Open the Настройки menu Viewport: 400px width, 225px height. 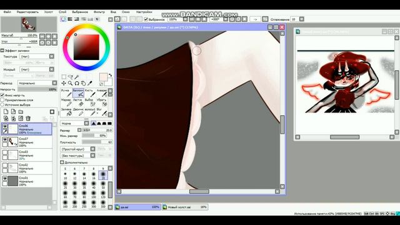coord(144,12)
